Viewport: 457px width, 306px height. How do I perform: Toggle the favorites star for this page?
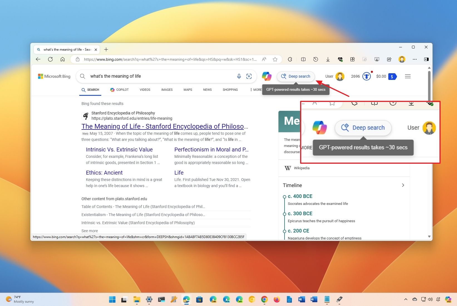[x=275, y=59]
